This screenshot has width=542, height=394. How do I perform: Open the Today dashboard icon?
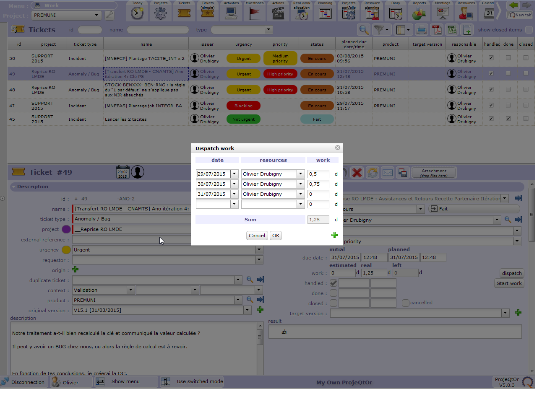137,13
